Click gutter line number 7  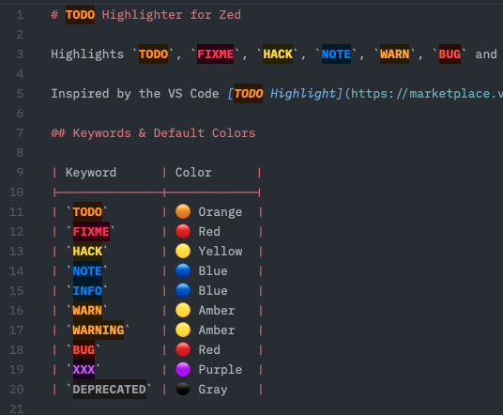pos(20,133)
